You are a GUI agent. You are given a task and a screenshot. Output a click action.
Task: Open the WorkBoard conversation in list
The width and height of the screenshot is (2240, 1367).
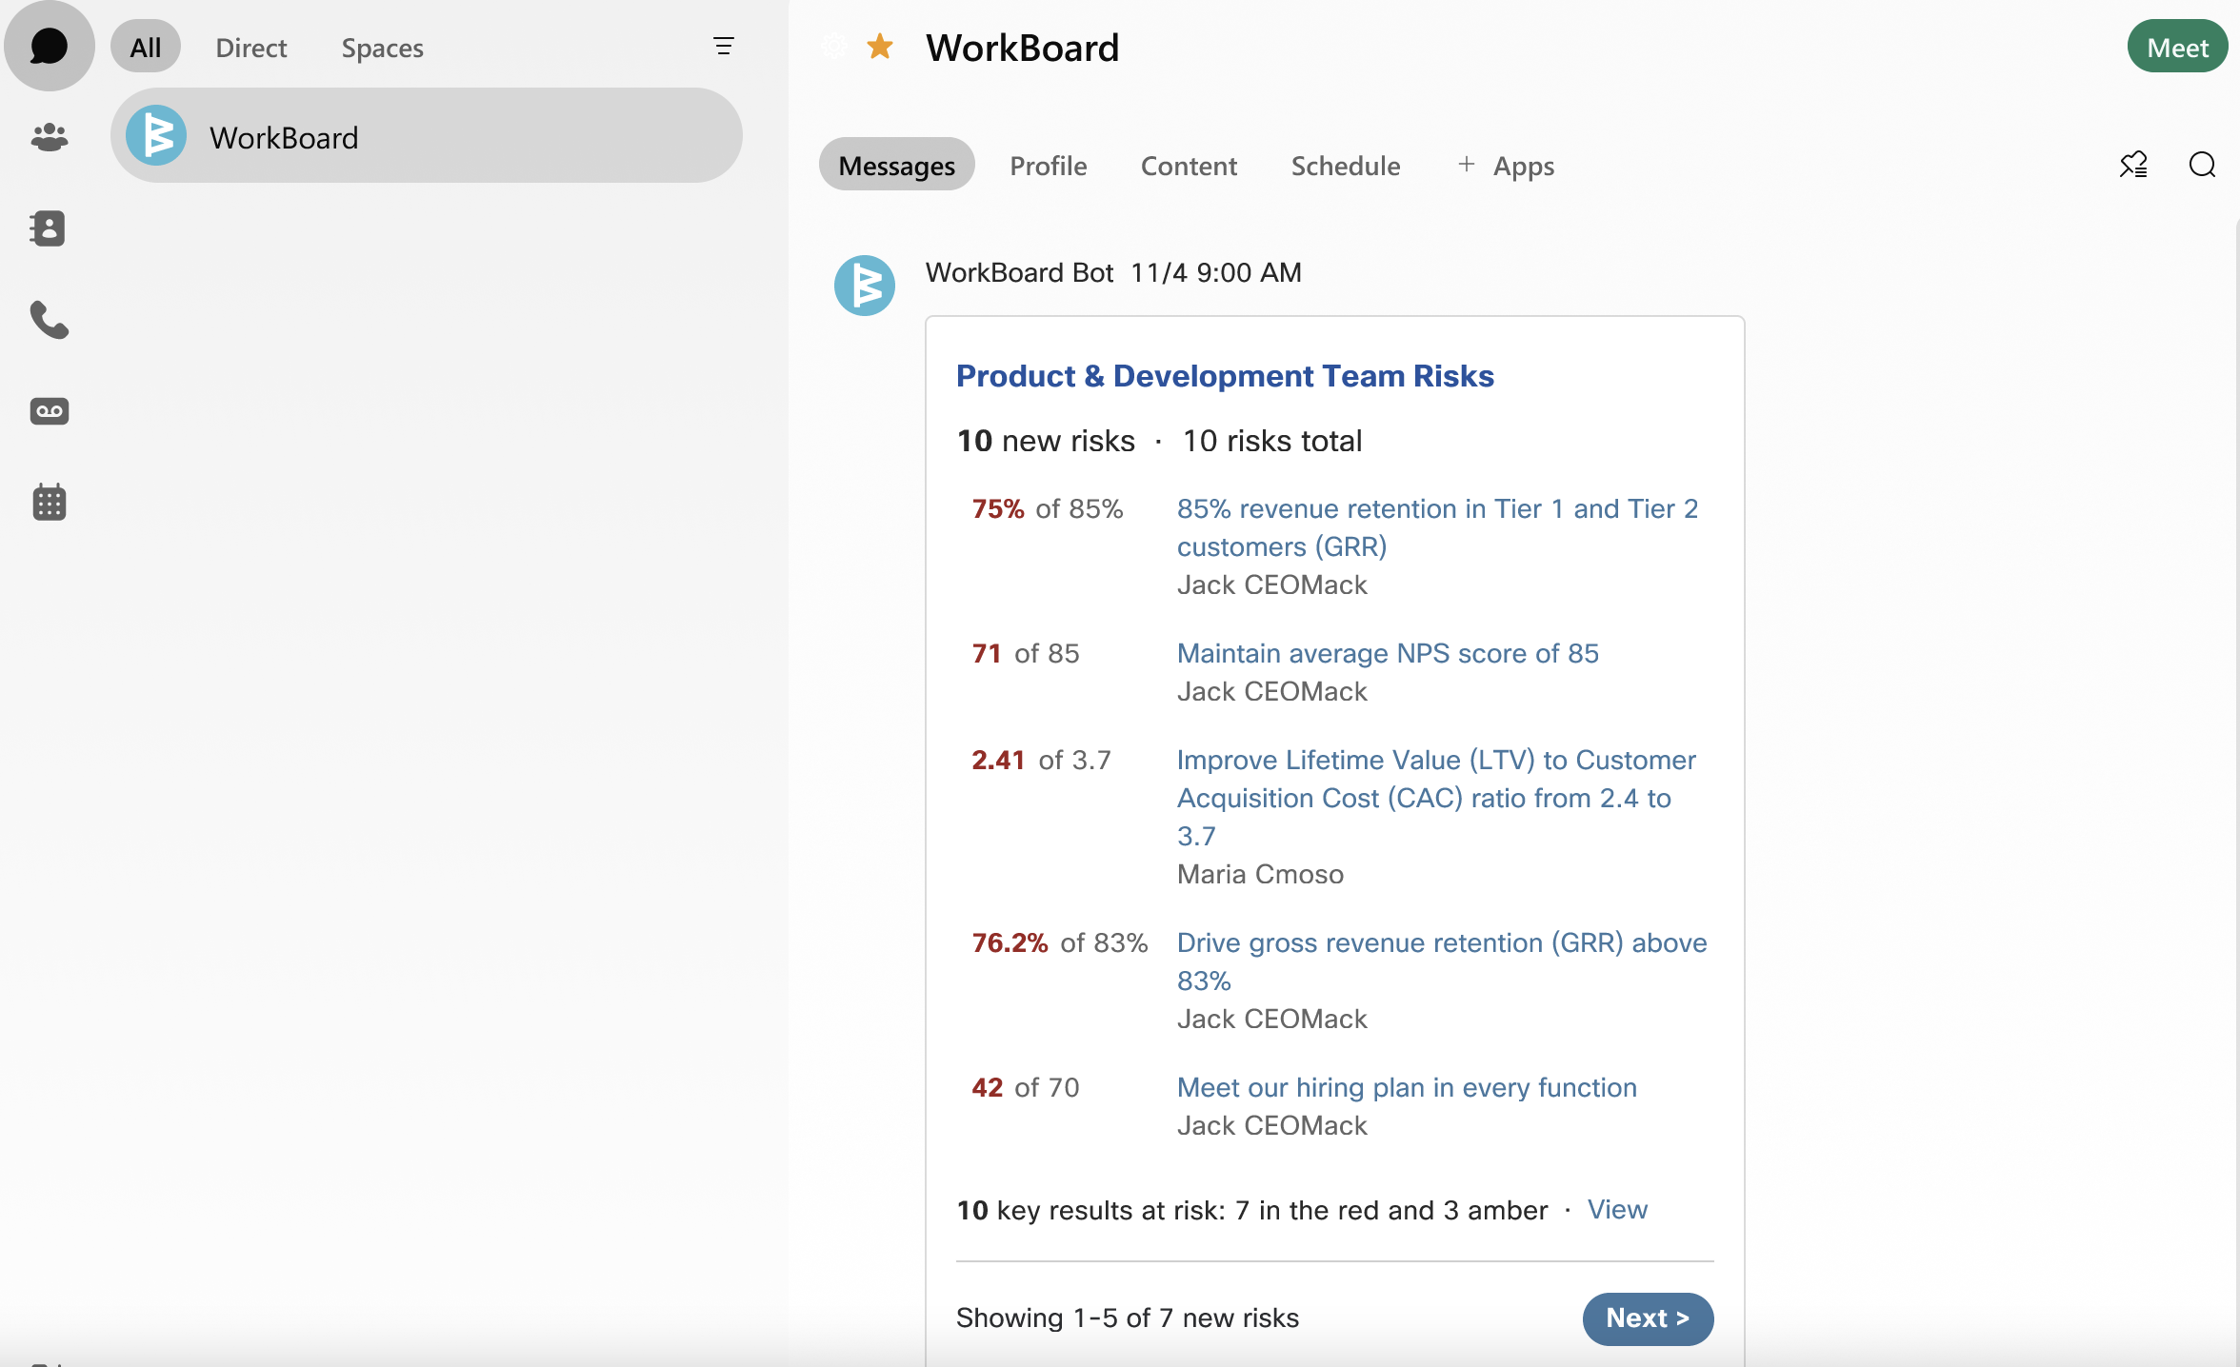coord(427,136)
